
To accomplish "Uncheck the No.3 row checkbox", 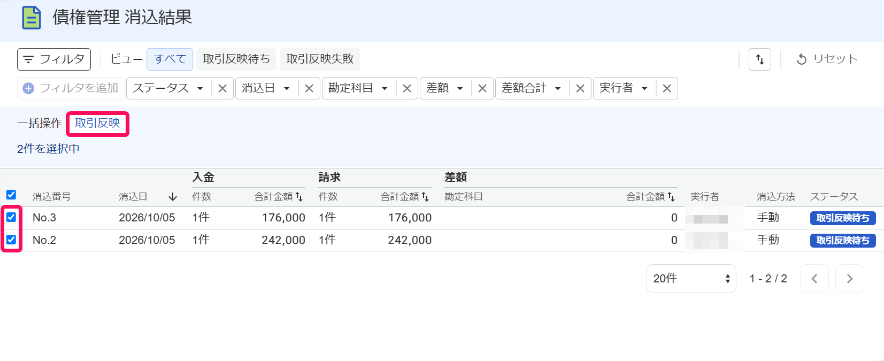I will pos(11,217).
